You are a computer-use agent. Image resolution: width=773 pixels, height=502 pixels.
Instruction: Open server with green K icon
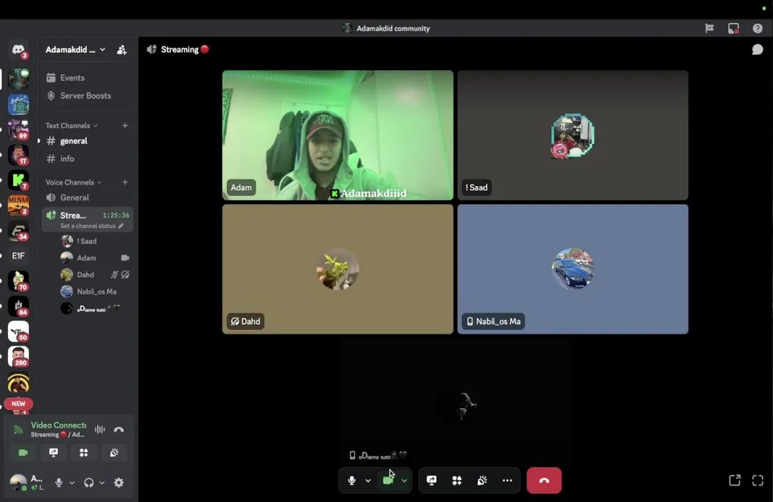pyautogui.click(x=18, y=181)
